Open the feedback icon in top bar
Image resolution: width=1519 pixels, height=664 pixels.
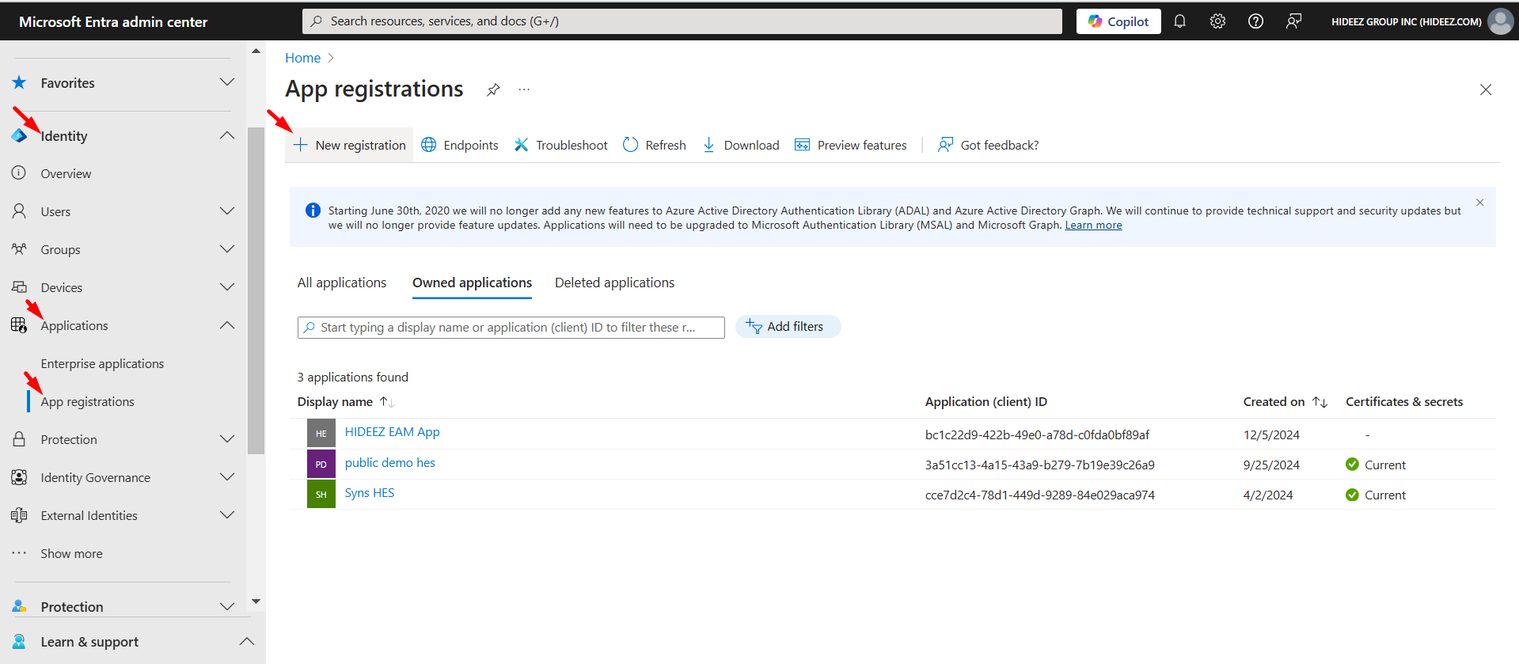click(1293, 21)
